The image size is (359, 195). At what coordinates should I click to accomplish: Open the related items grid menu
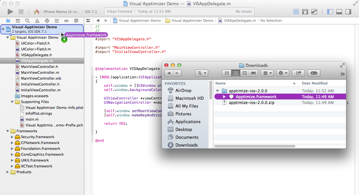coord(89,20)
